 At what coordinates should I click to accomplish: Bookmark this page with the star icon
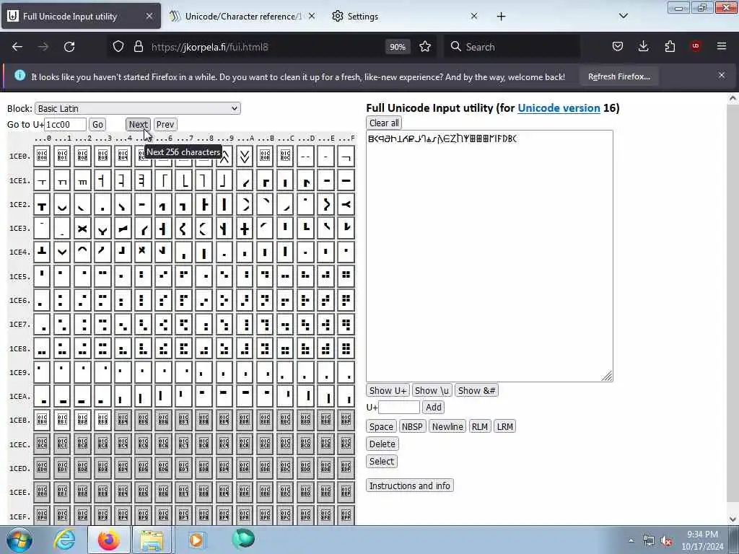(x=425, y=47)
